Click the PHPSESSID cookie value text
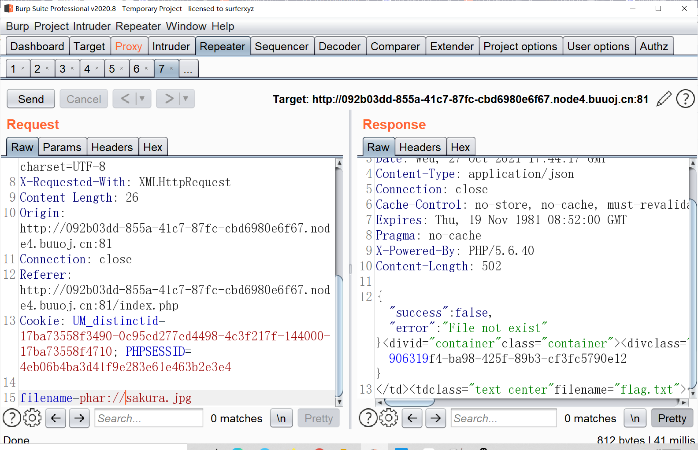Image resolution: width=698 pixels, height=450 pixels. tap(126, 367)
